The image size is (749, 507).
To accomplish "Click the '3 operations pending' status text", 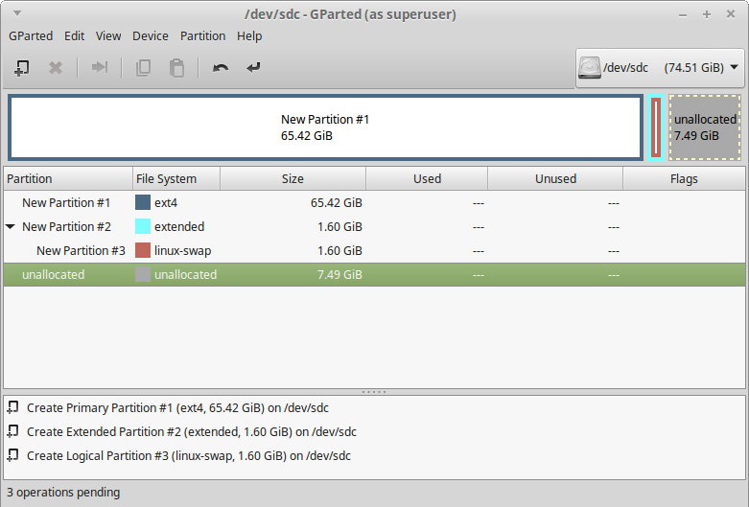I will click(x=63, y=493).
